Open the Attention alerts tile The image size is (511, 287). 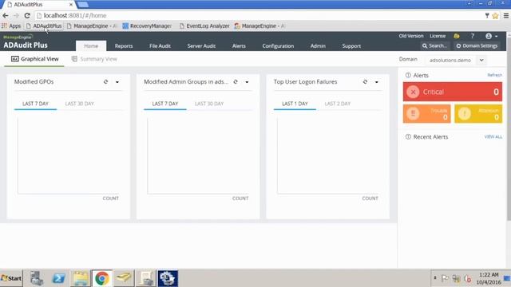(478, 113)
